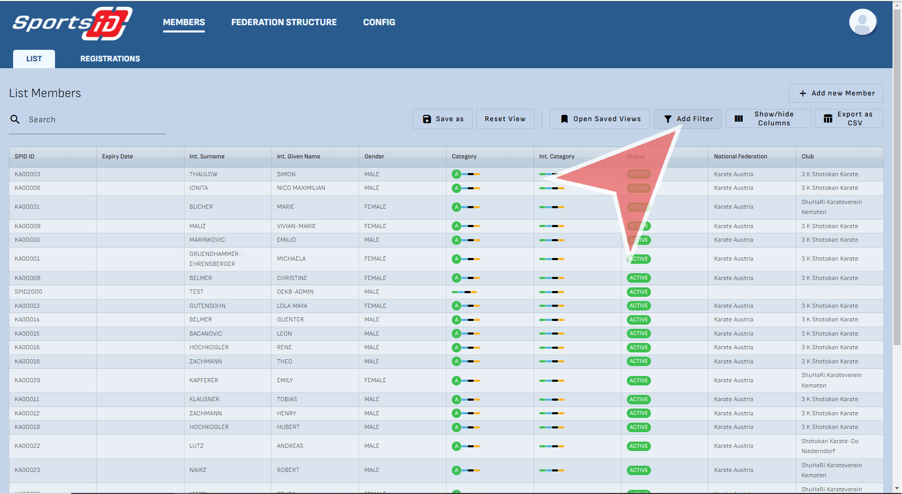Select the List tab
This screenshot has height=494, width=902.
click(x=34, y=59)
